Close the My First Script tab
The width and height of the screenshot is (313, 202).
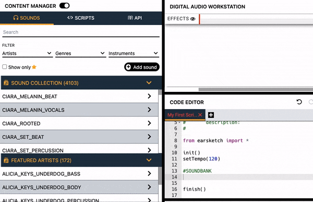pos(200,115)
